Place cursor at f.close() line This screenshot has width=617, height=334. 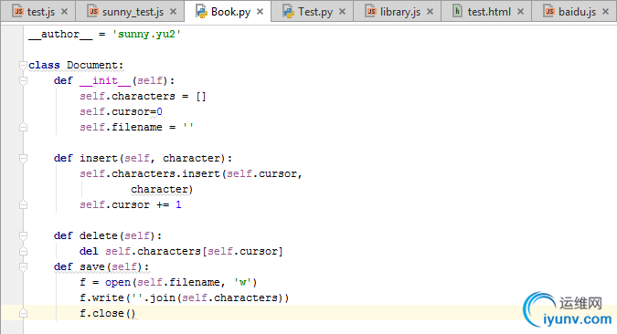pyautogui.click(x=108, y=313)
